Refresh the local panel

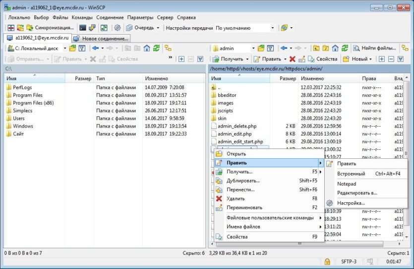(156, 48)
